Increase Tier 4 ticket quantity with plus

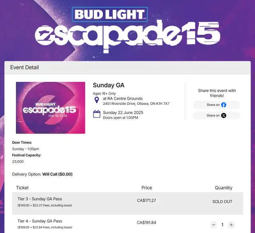(x=231, y=225)
